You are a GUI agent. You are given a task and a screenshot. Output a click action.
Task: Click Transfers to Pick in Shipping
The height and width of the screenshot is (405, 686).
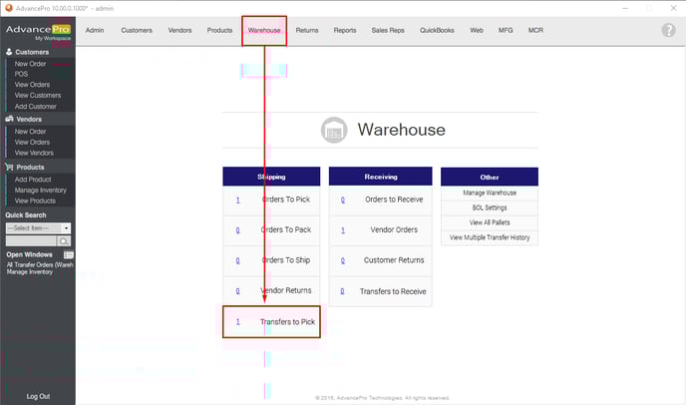click(286, 321)
